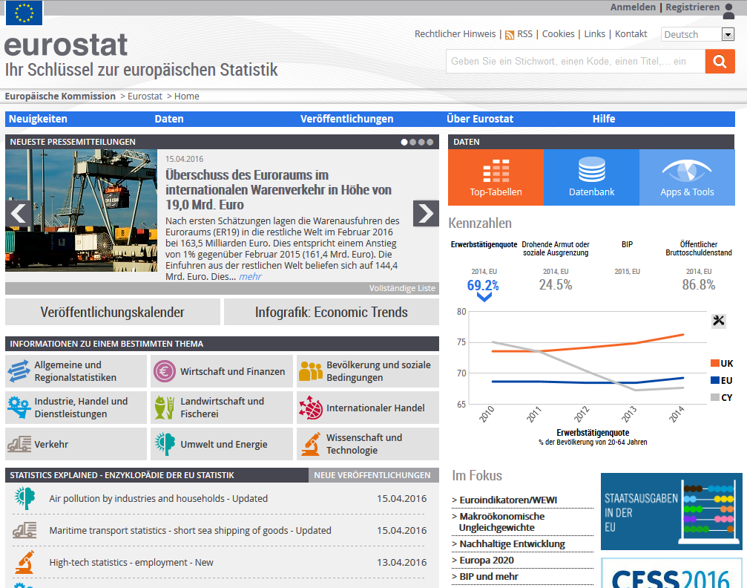Open the Deutsch language dropdown
This screenshot has width=747, height=588.
coord(697,34)
